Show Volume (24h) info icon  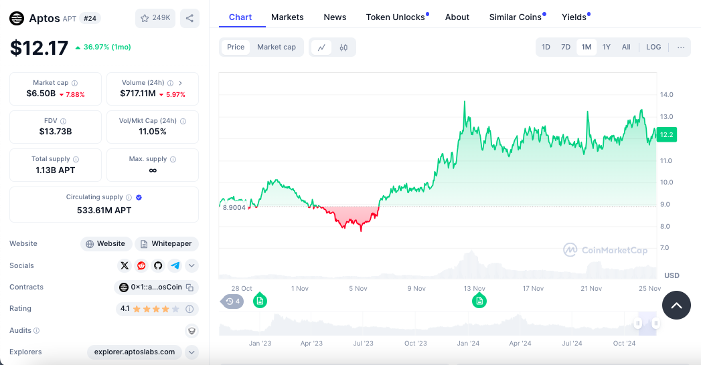[170, 83]
